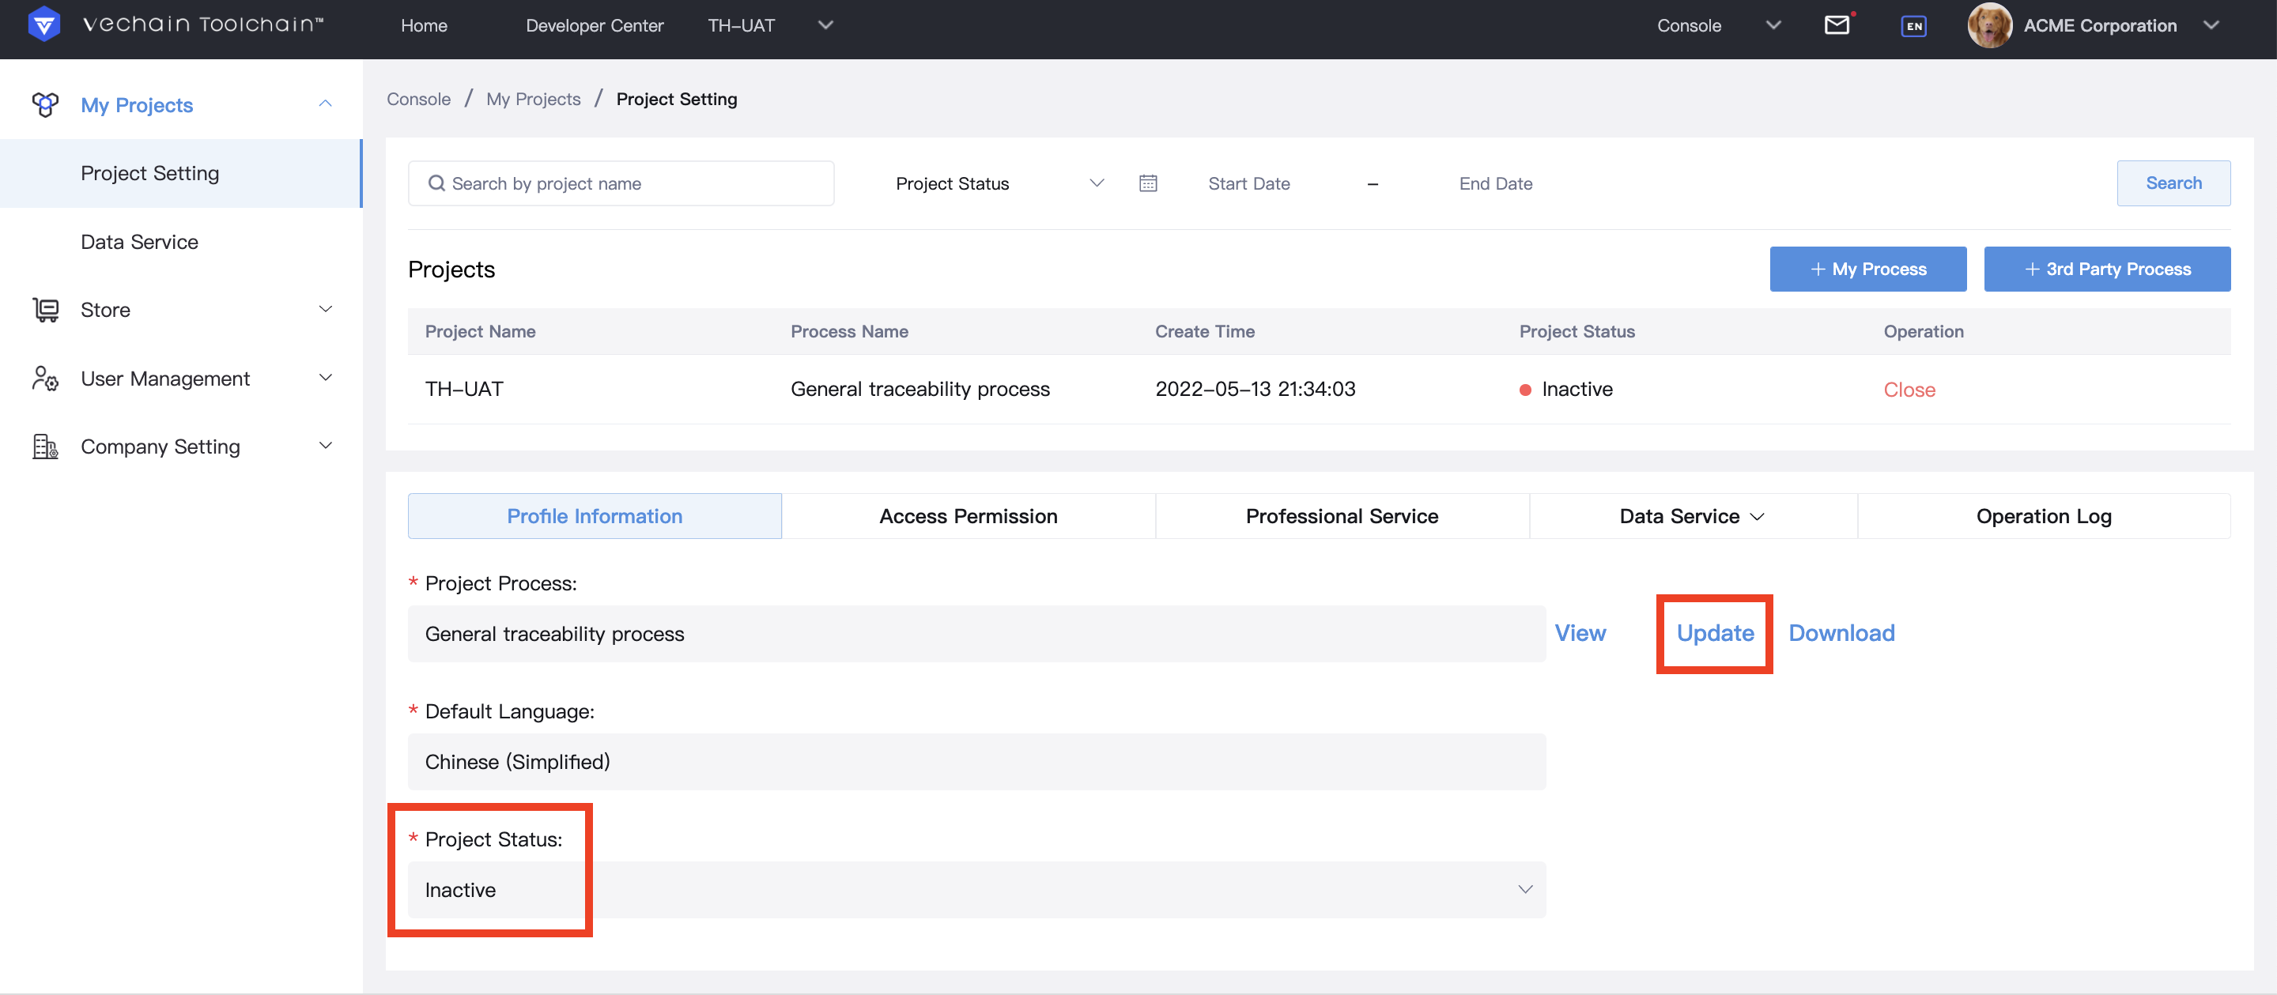Click the VeChain ToolChain logo icon
2277x995 pixels.
pyautogui.click(x=43, y=24)
